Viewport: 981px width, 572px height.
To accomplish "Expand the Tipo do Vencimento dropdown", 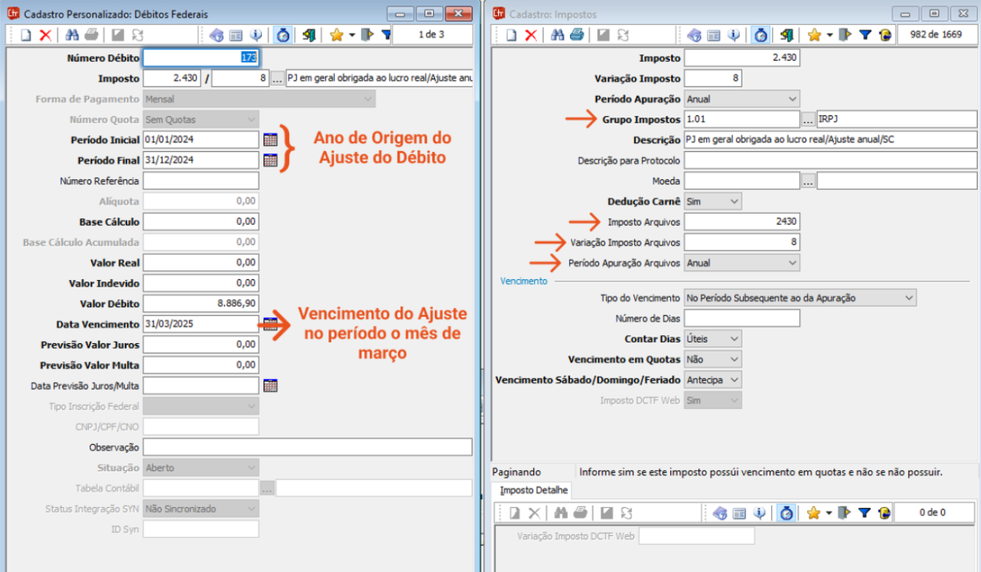I will pos(799,298).
